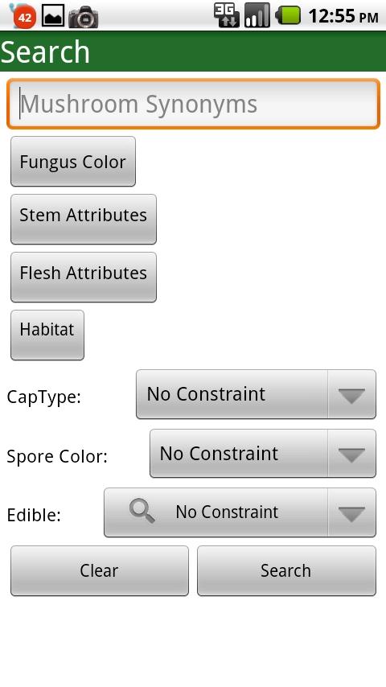
Task: Open the Habitat options
Action: [47, 335]
